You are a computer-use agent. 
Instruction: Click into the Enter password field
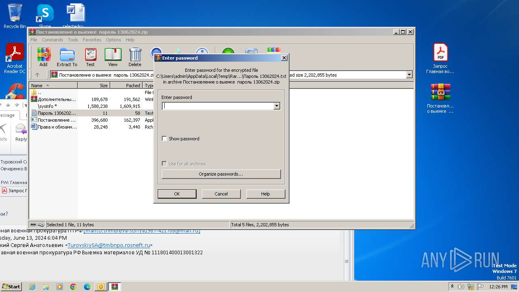[x=218, y=106]
